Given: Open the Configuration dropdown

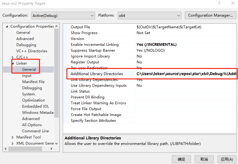Looking at the screenshot, I should (63, 15).
